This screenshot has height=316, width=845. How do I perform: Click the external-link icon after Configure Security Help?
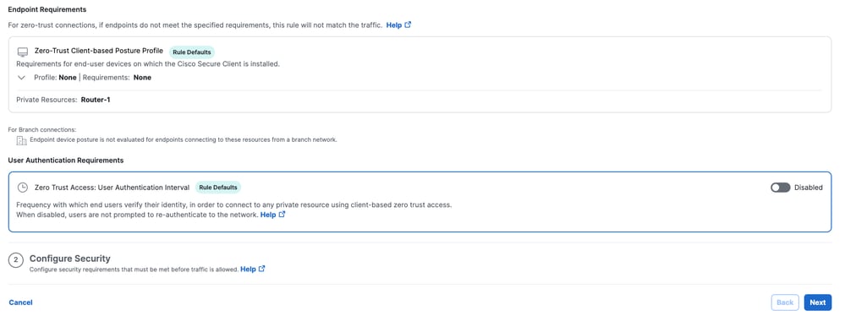[262, 269]
